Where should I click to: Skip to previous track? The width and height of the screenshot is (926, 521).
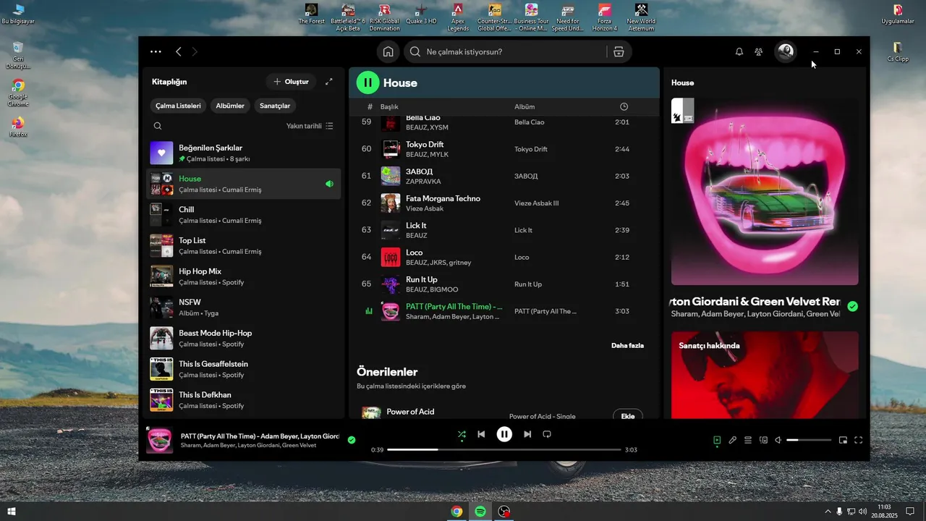point(481,434)
